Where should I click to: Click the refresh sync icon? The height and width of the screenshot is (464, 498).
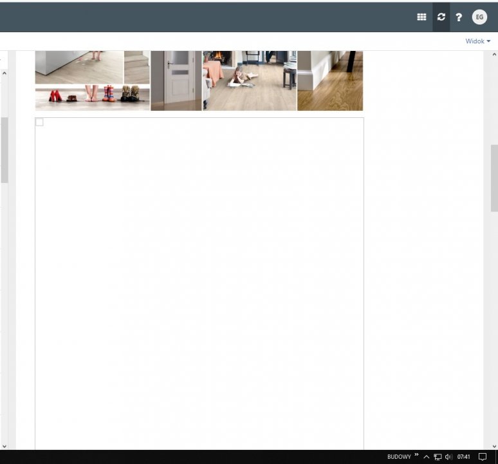click(x=441, y=17)
